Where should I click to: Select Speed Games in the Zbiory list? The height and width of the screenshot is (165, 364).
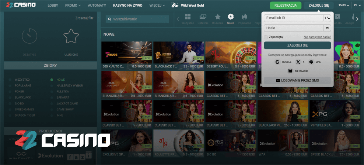(x=24, y=109)
